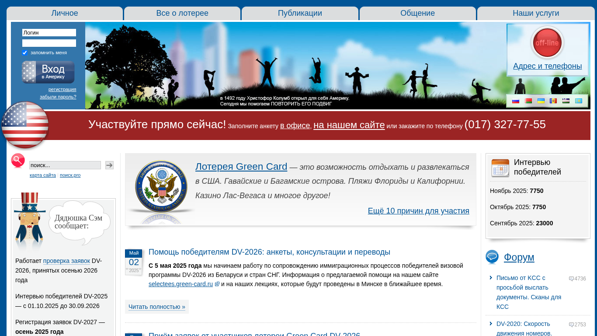The height and width of the screenshot is (336, 597).
Task: Open the 'поиск.pro' link
Action: (70, 175)
